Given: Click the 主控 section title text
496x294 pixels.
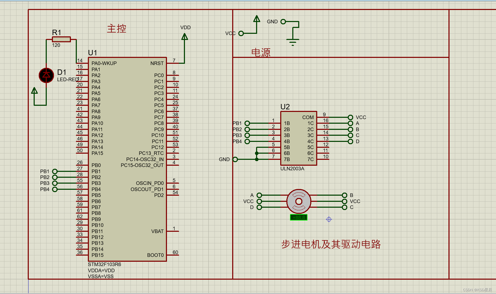Looking at the screenshot, I should (x=116, y=28).
